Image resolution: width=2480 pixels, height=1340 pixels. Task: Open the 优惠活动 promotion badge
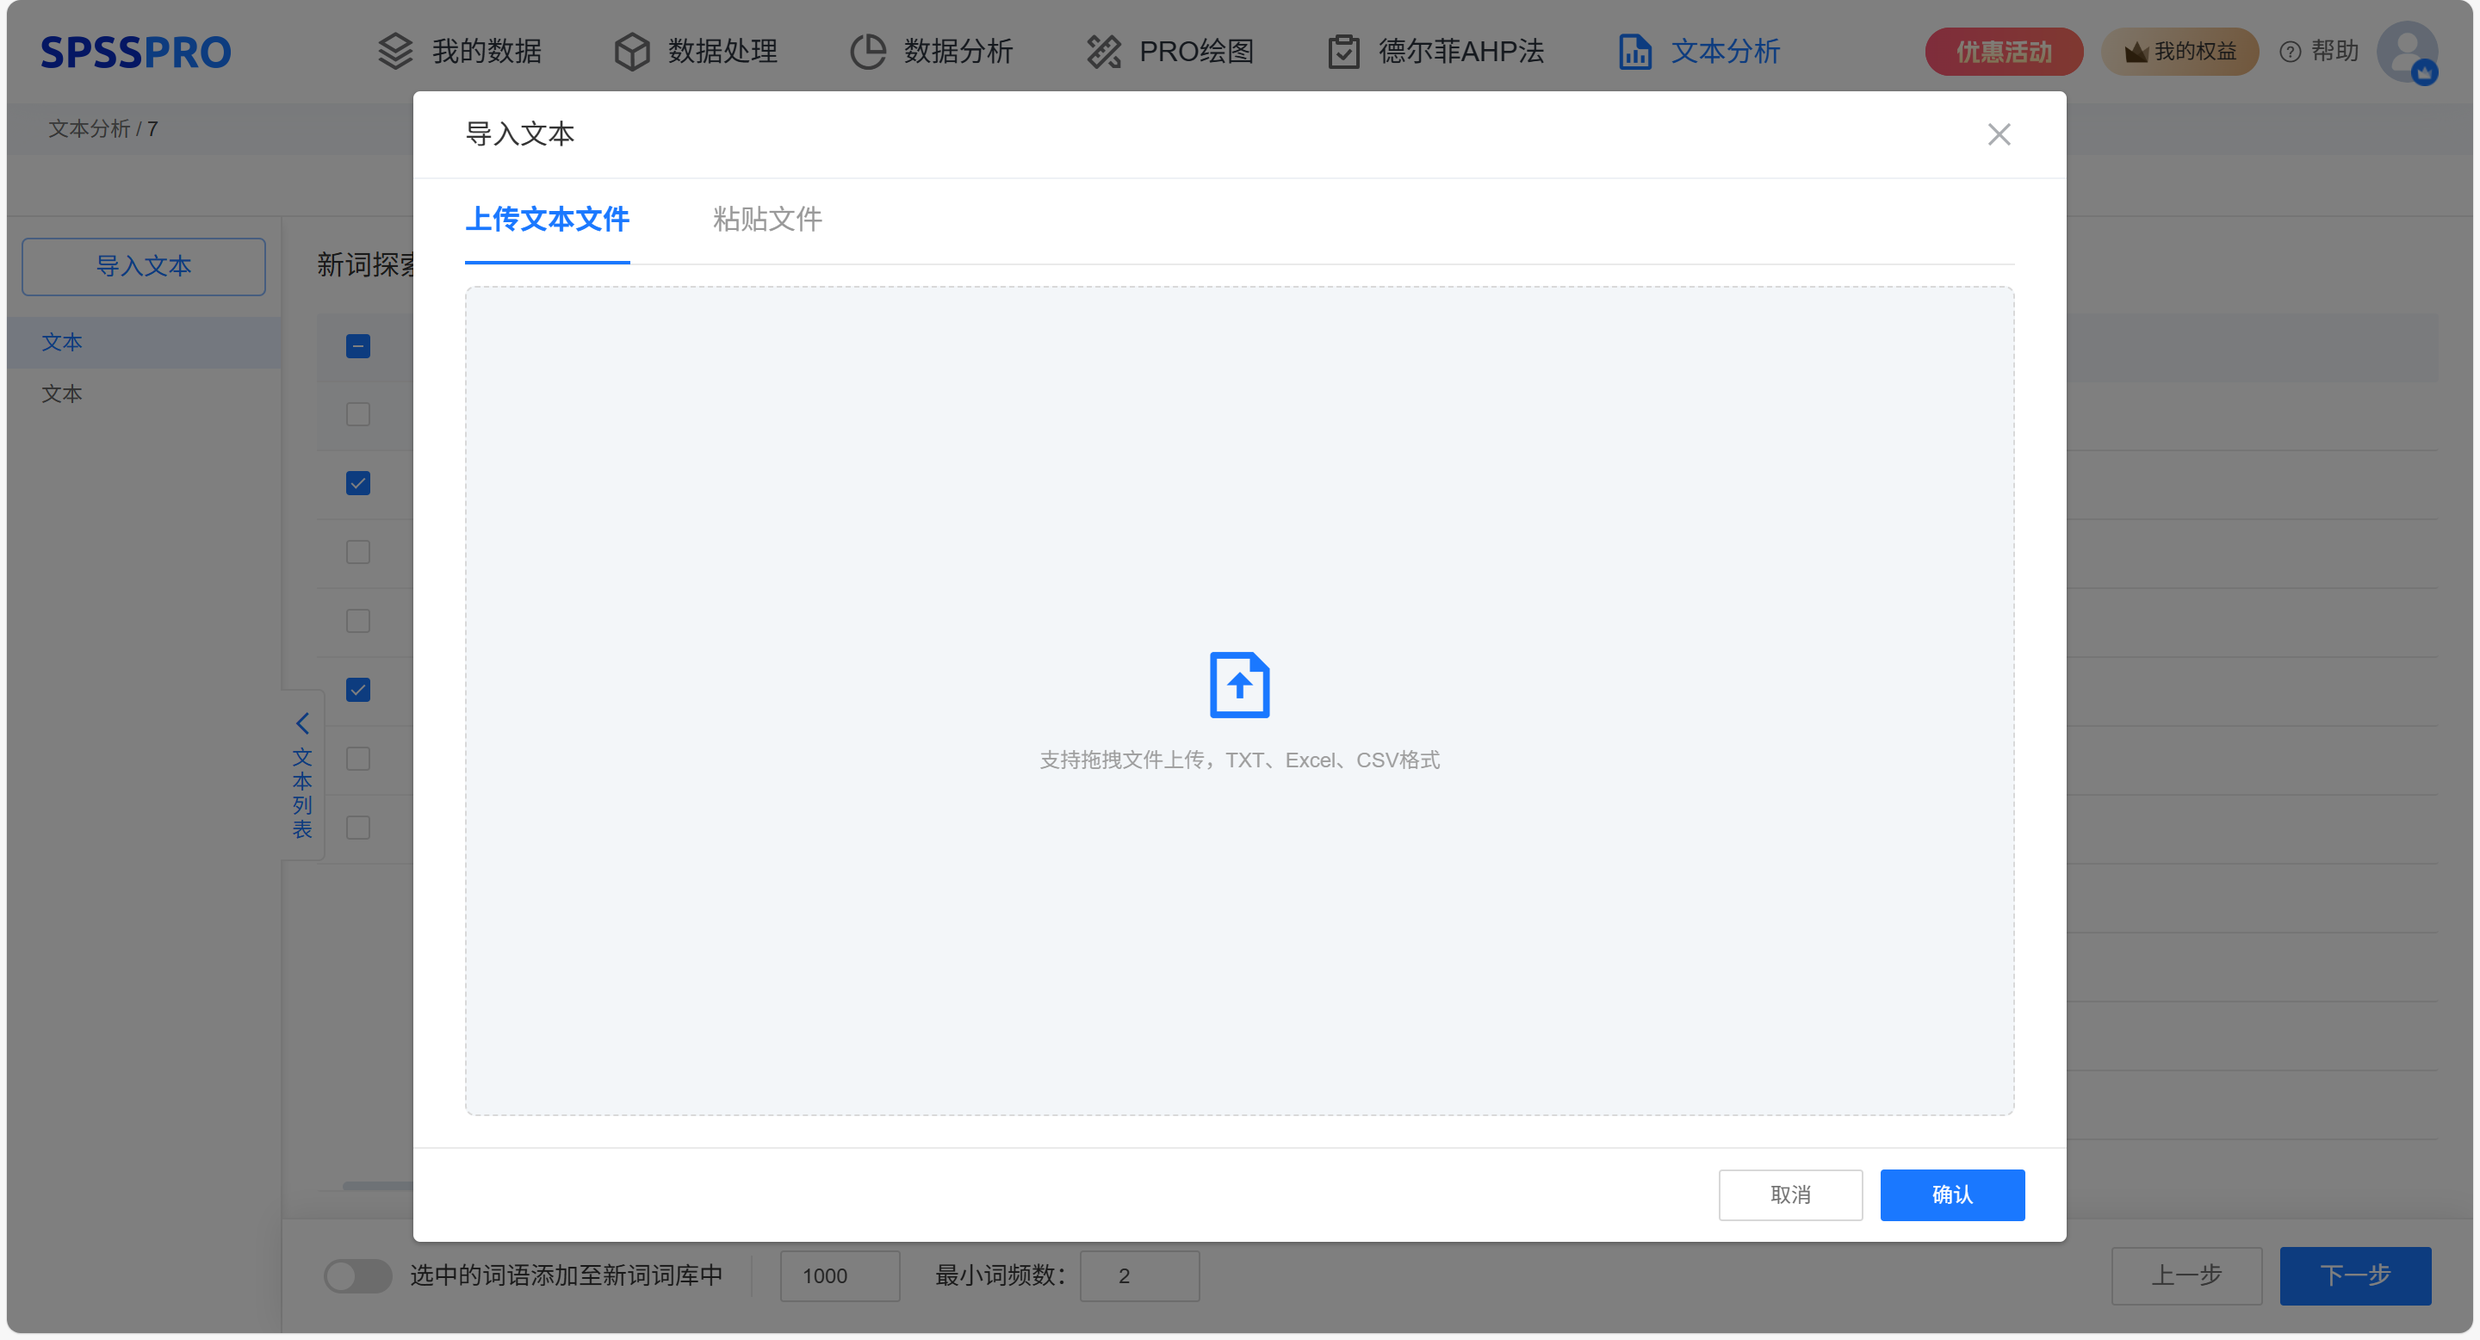point(2002,52)
